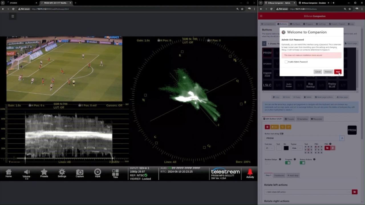Viewport: 365px width, 205px height.
Task: Click the rotate-right yellow icon in the edit toolbar
Action: tap(288, 127)
